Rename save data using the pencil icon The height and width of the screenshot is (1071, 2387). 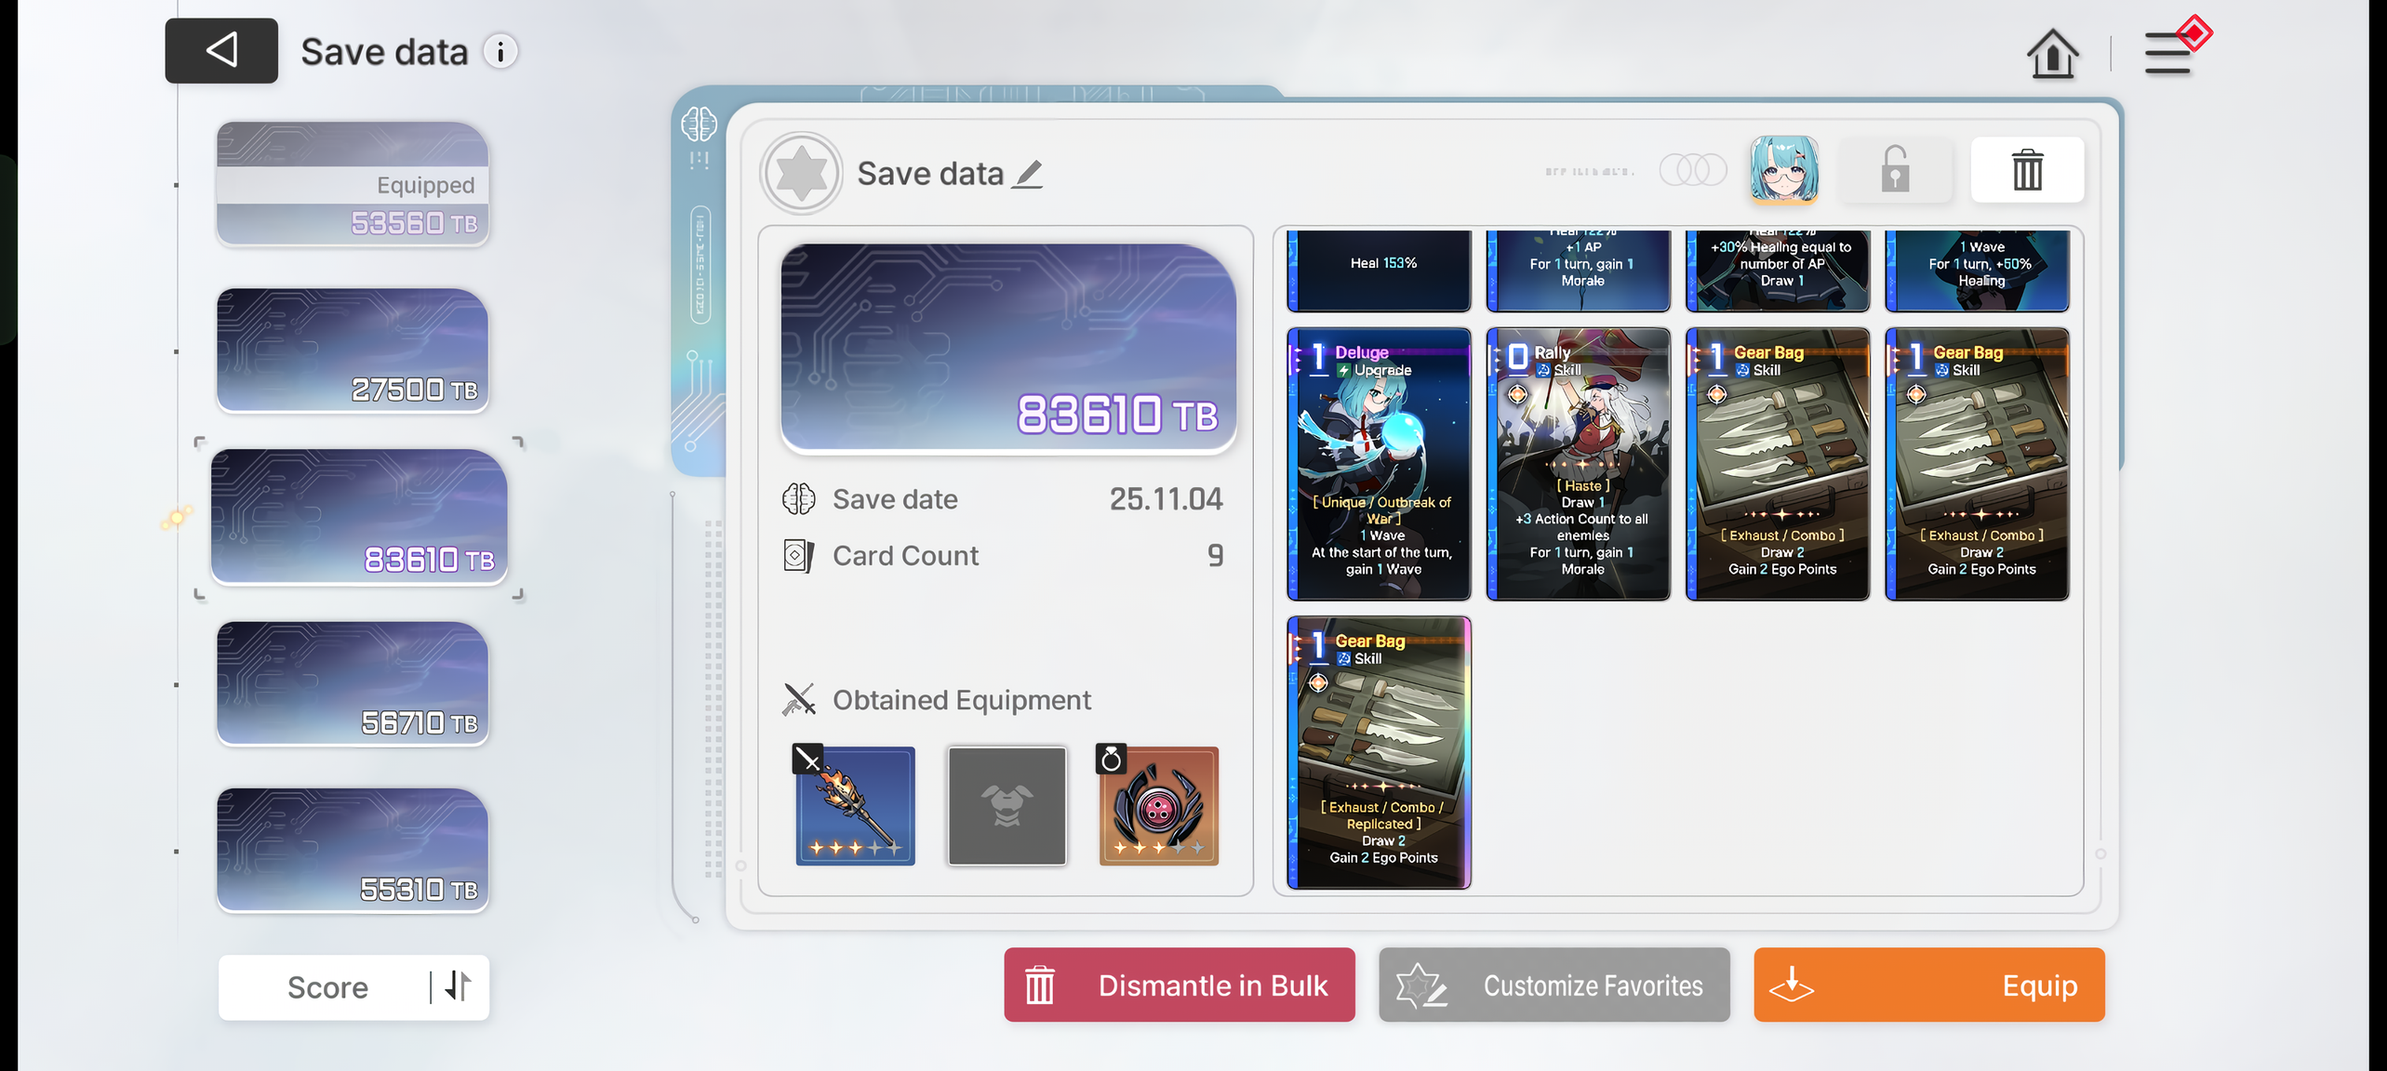(x=1028, y=174)
